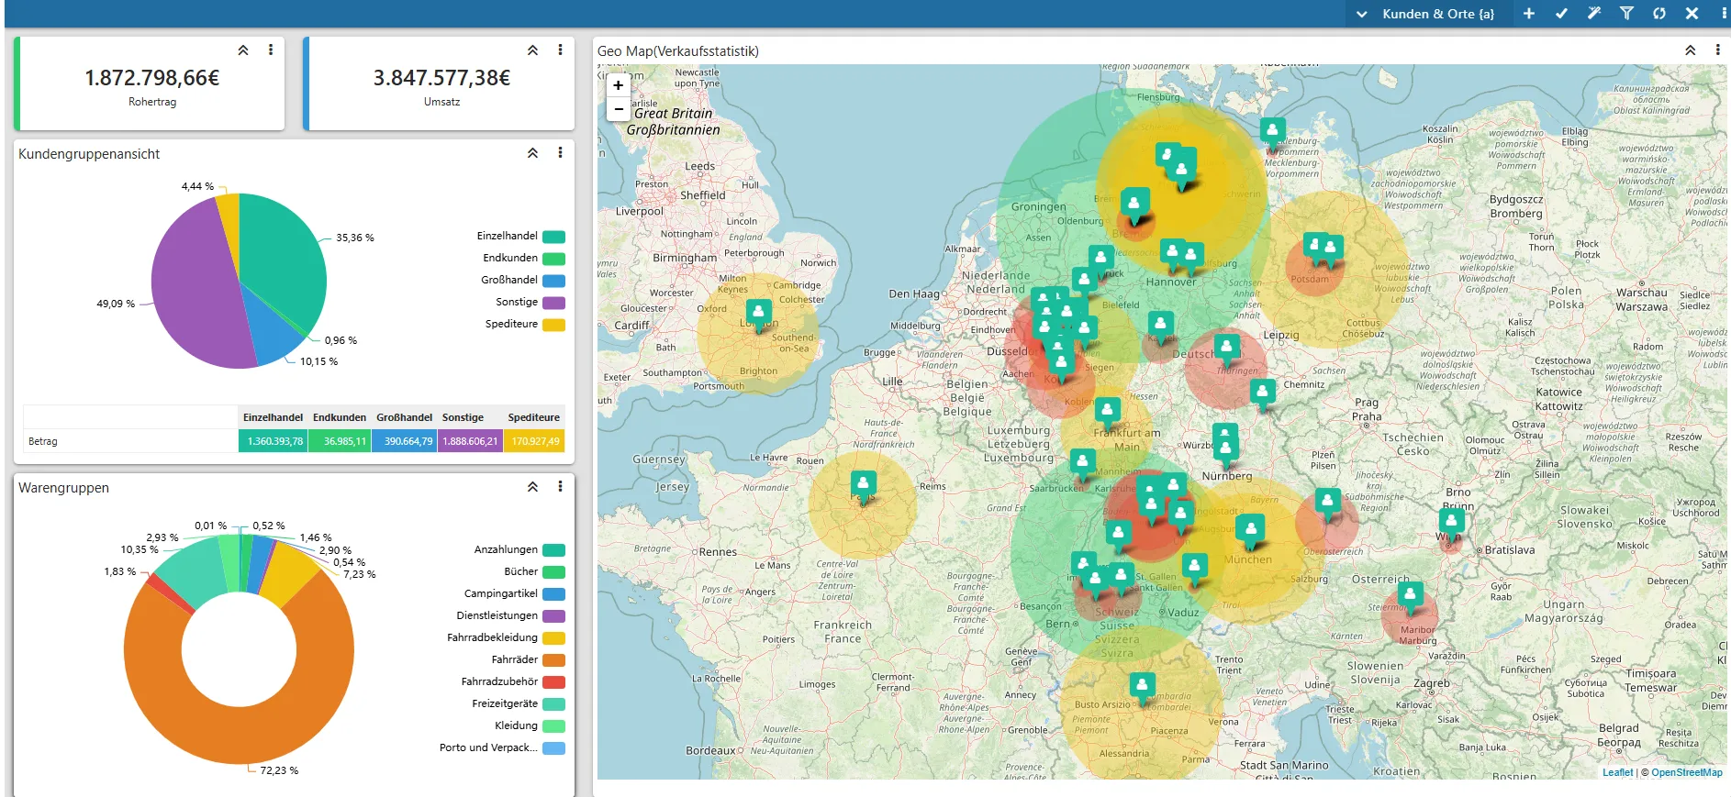Add a new widget with the plus icon
Viewport: 1731px width, 797px height.
pos(1529,14)
